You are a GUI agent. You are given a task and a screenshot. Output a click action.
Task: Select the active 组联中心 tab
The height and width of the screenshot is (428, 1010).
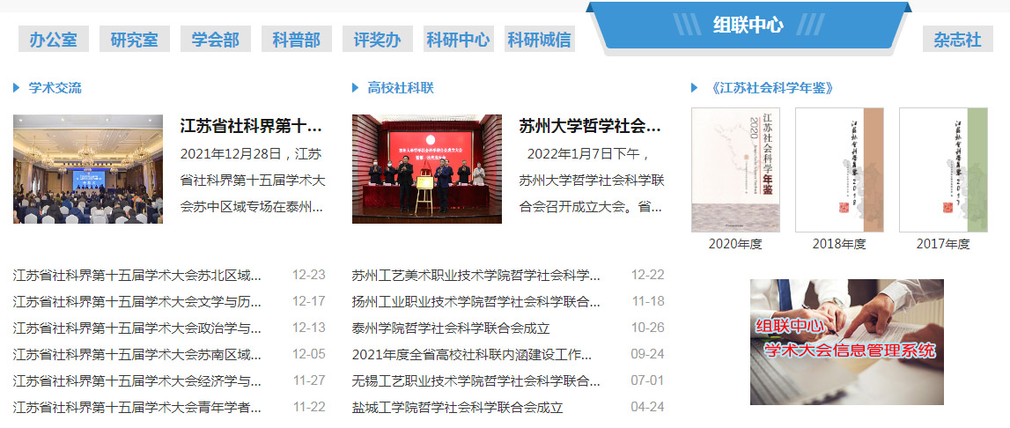click(x=748, y=25)
